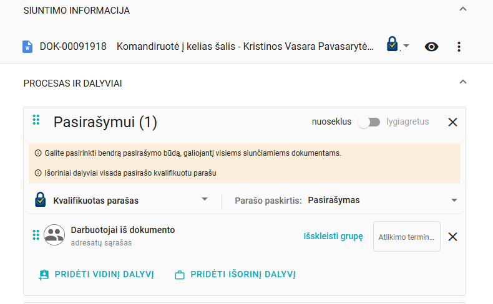Click the signature lock icon beside the document
The width and height of the screenshot is (493, 304).
pos(392,45)
